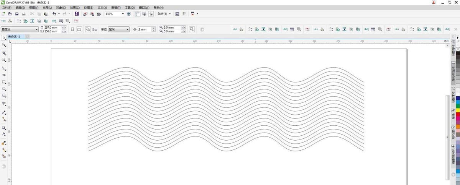Toggle portrait page orientation
The image size is (460, 185).
tap(72, 29)
